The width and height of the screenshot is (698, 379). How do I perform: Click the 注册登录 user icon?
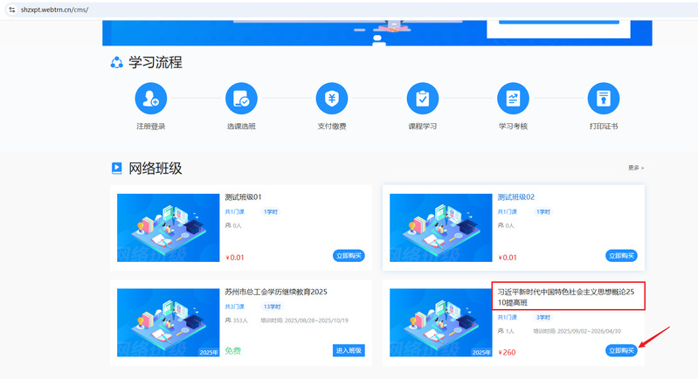pos(150,100)
